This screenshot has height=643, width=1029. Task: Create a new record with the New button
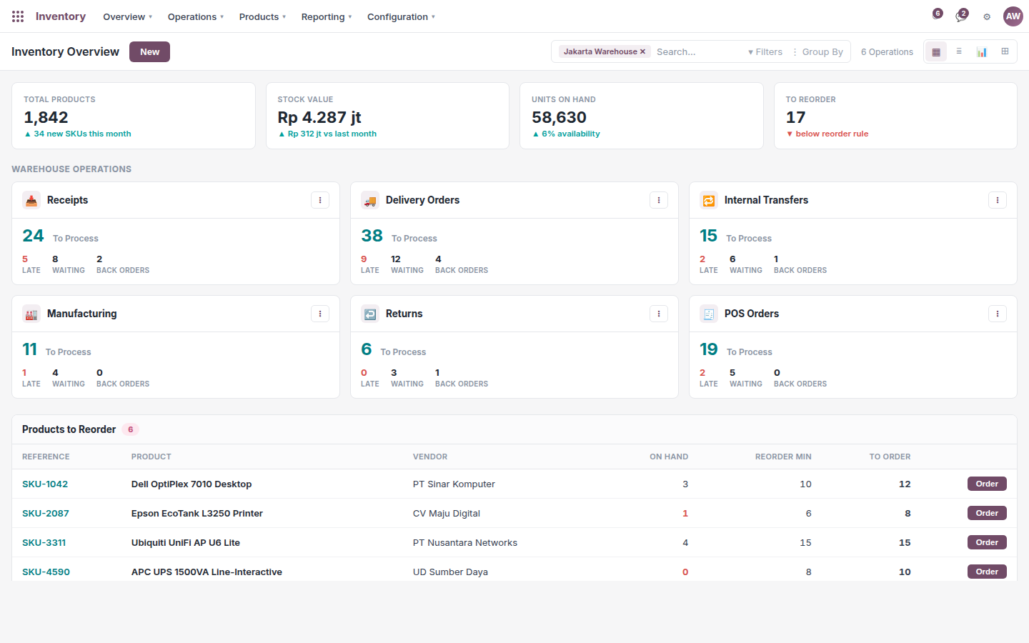click(149, 51)
